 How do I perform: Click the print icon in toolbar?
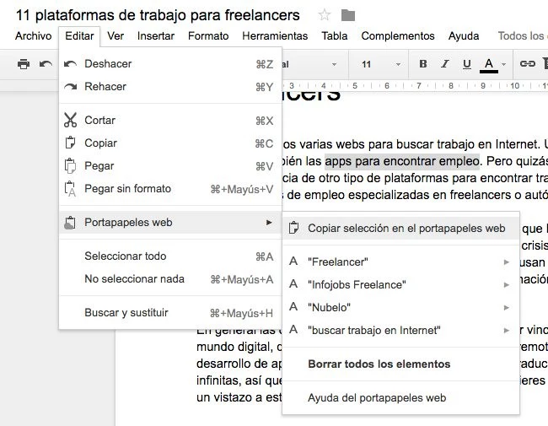(24, 64)
